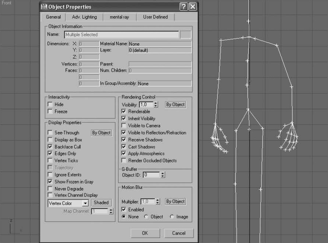Toggle the Freeze checkbox
Screen dimensions: 328x243
(x=50, y=112)
